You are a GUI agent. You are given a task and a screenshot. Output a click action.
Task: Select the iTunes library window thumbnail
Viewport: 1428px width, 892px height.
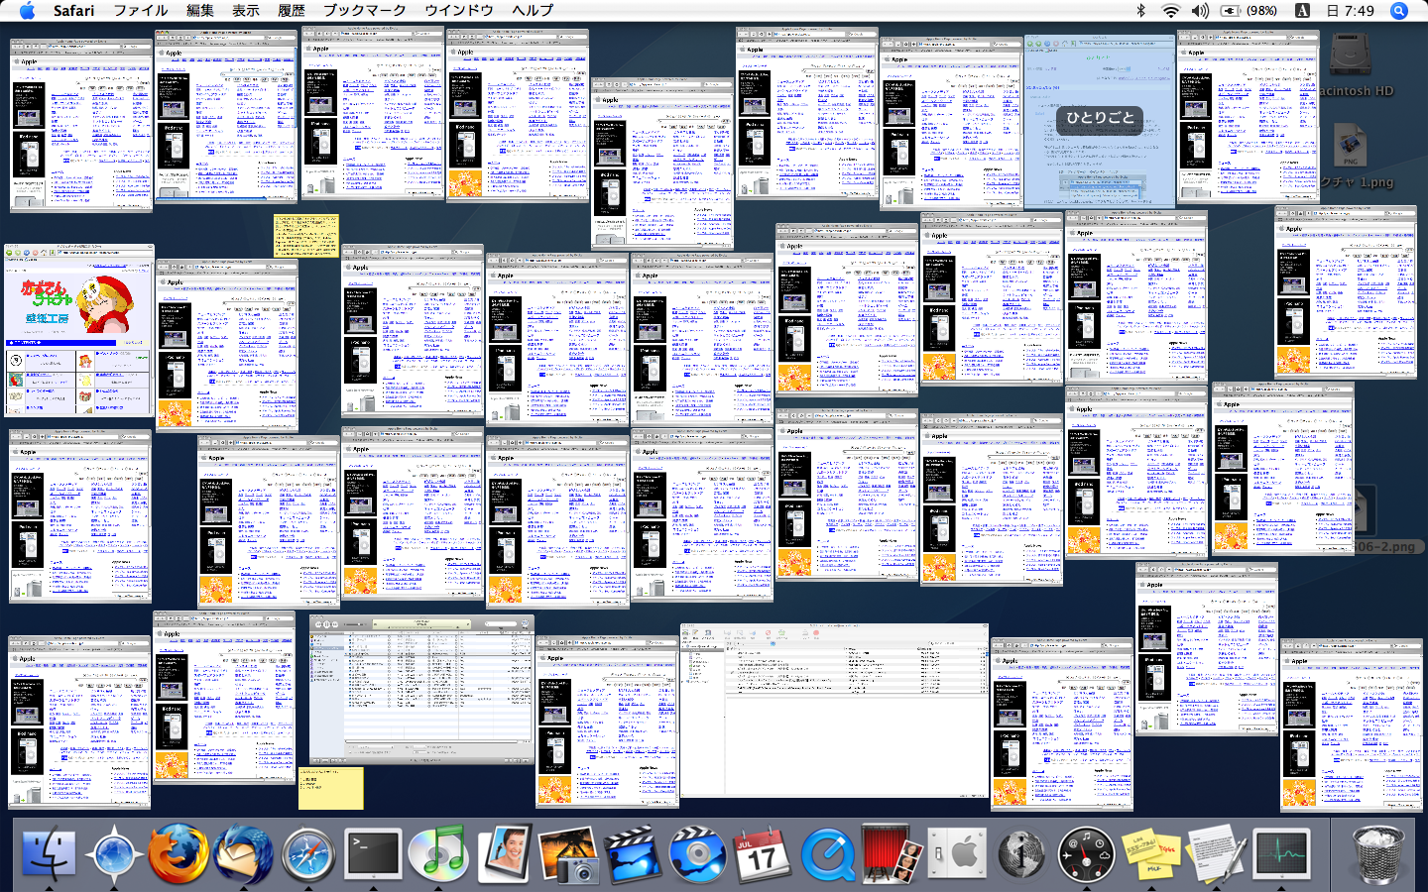[422, 690]
